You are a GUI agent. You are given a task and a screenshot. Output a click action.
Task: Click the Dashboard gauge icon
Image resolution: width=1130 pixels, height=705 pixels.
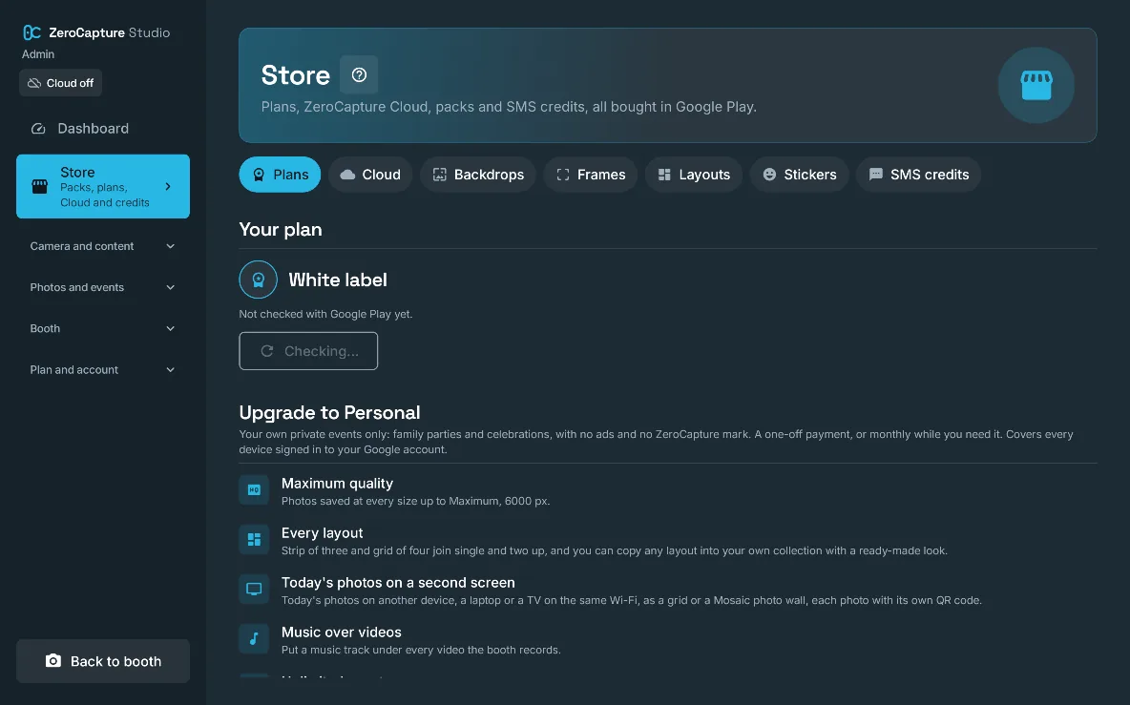[38, 128]
